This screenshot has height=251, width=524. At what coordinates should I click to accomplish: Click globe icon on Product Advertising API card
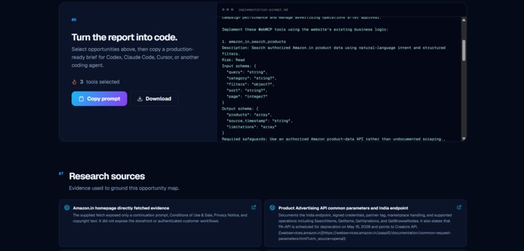[272, 207]
